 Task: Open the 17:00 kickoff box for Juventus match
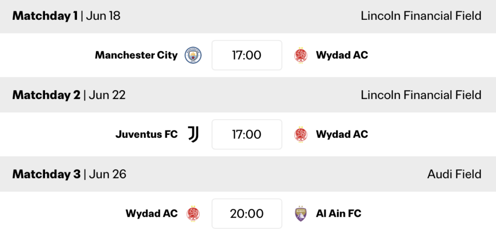tap(247, 134)
